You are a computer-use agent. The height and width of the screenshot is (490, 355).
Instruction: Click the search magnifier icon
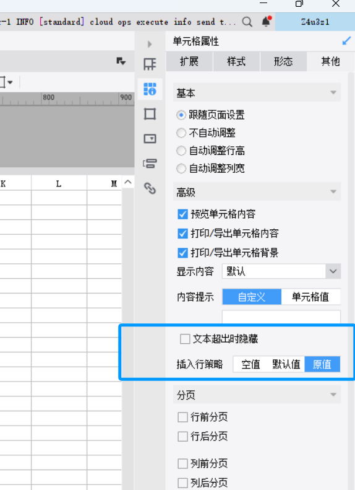click(247, 22)
